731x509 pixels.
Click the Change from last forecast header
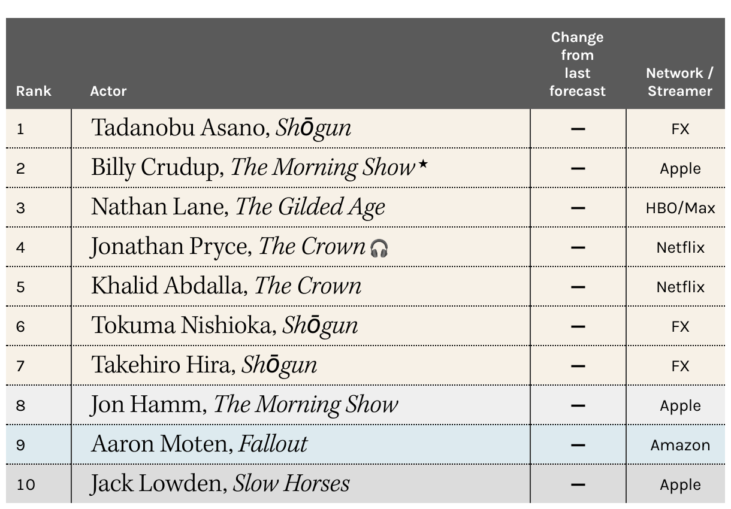(x=578, y=64)
